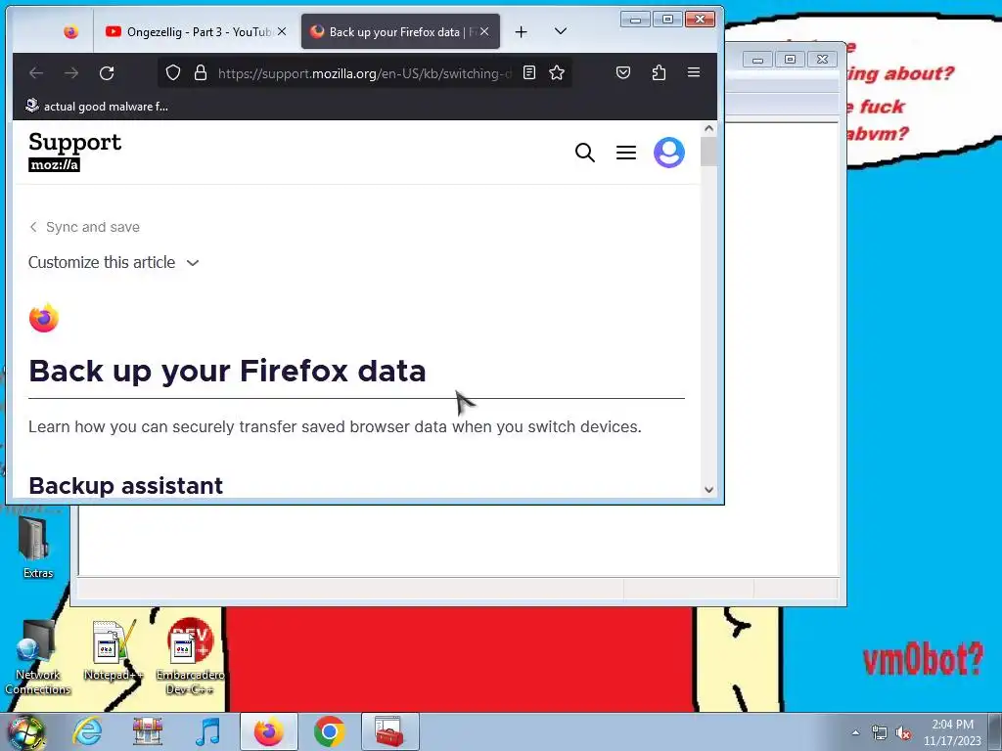This screenshot has width=1002, height=751.
Task: Open the Windows Start menu
Action: coord(26,731)
